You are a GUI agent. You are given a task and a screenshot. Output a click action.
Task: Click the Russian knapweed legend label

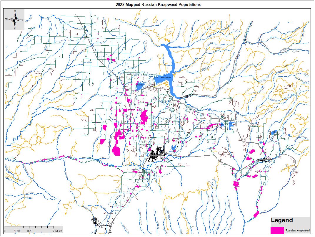pyautogui.click(x=298, y=230)
